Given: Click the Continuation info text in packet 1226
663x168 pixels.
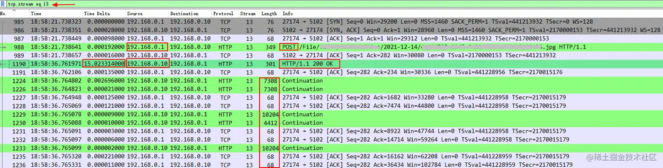Looking at the screenshot, I should 303,89.
